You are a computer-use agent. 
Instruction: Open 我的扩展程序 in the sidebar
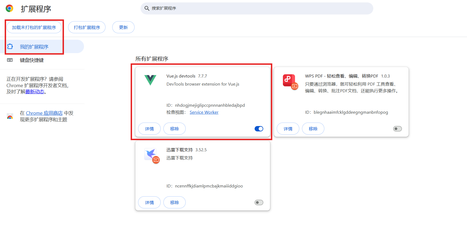click(x=42, y=46)
